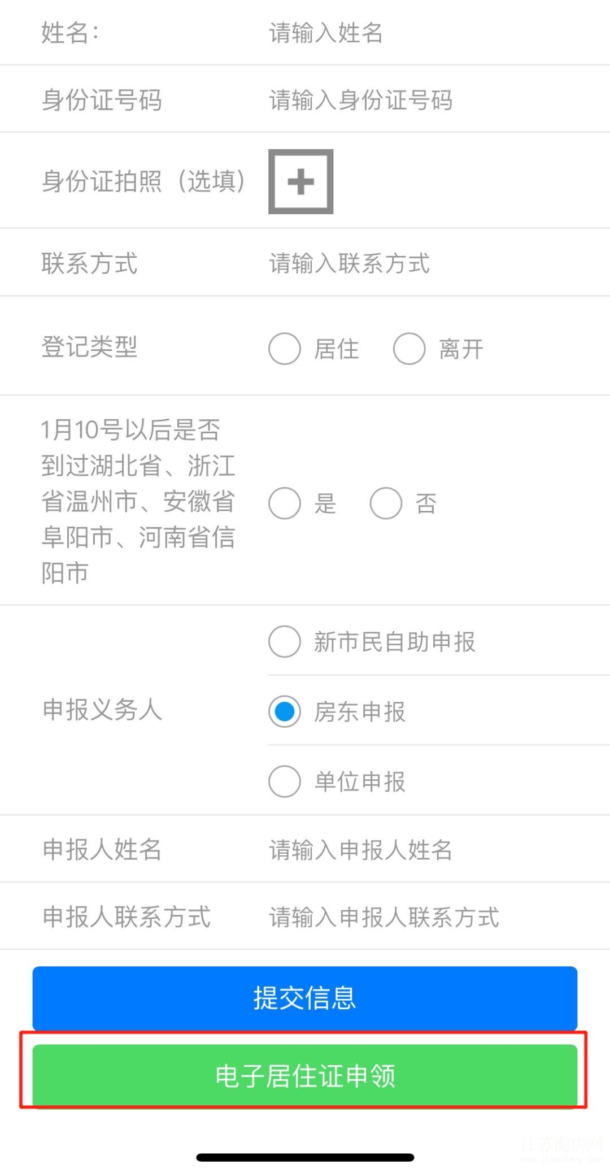Tap the plus icon to upload ID photo

pyautogui.click(x=300, y=182)
